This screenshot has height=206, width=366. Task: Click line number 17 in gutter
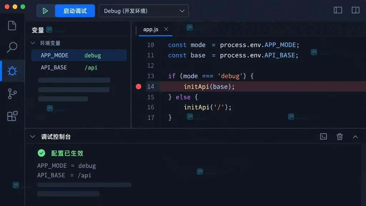[x=151, y=117]
